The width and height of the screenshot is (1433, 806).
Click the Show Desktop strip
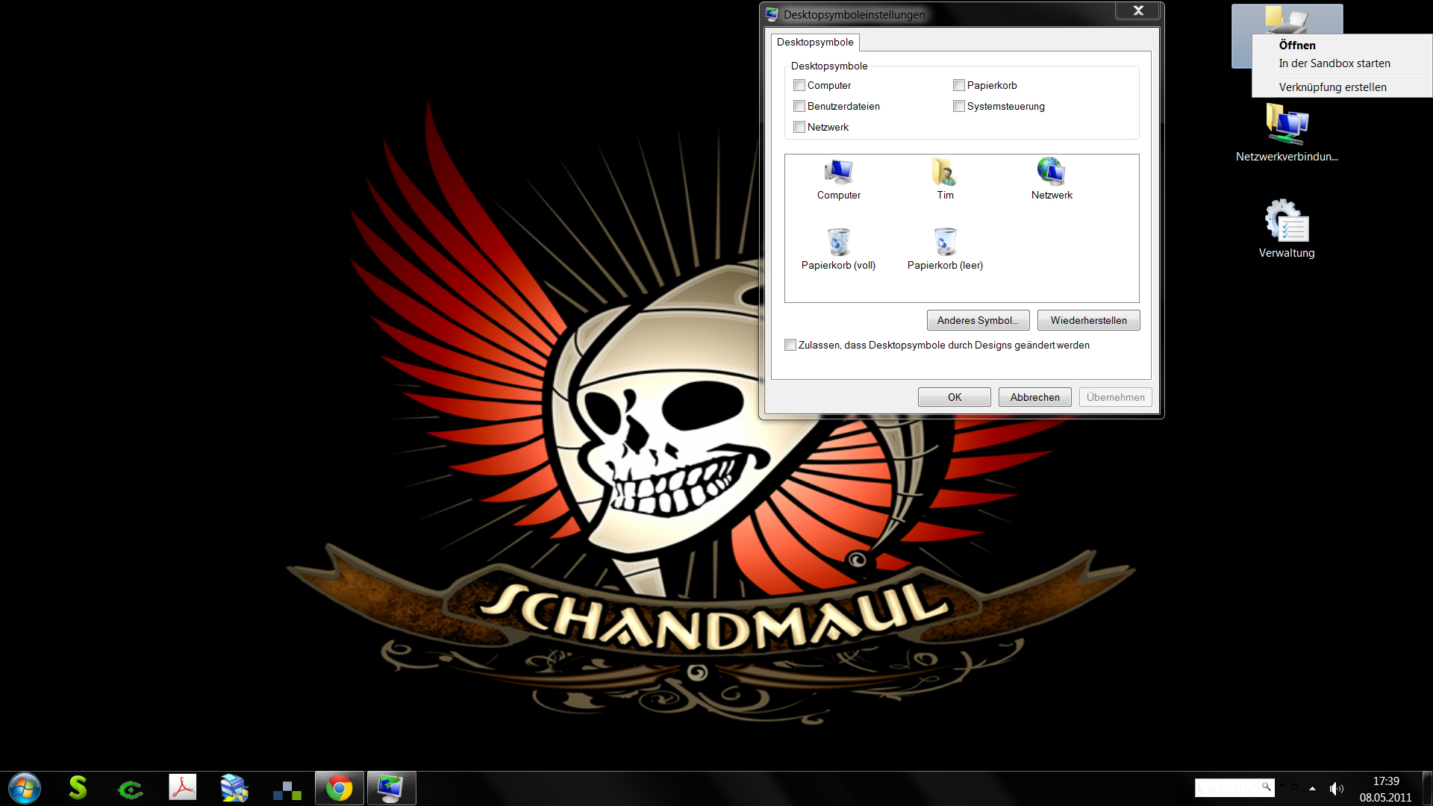click(x=1427, y=788)
